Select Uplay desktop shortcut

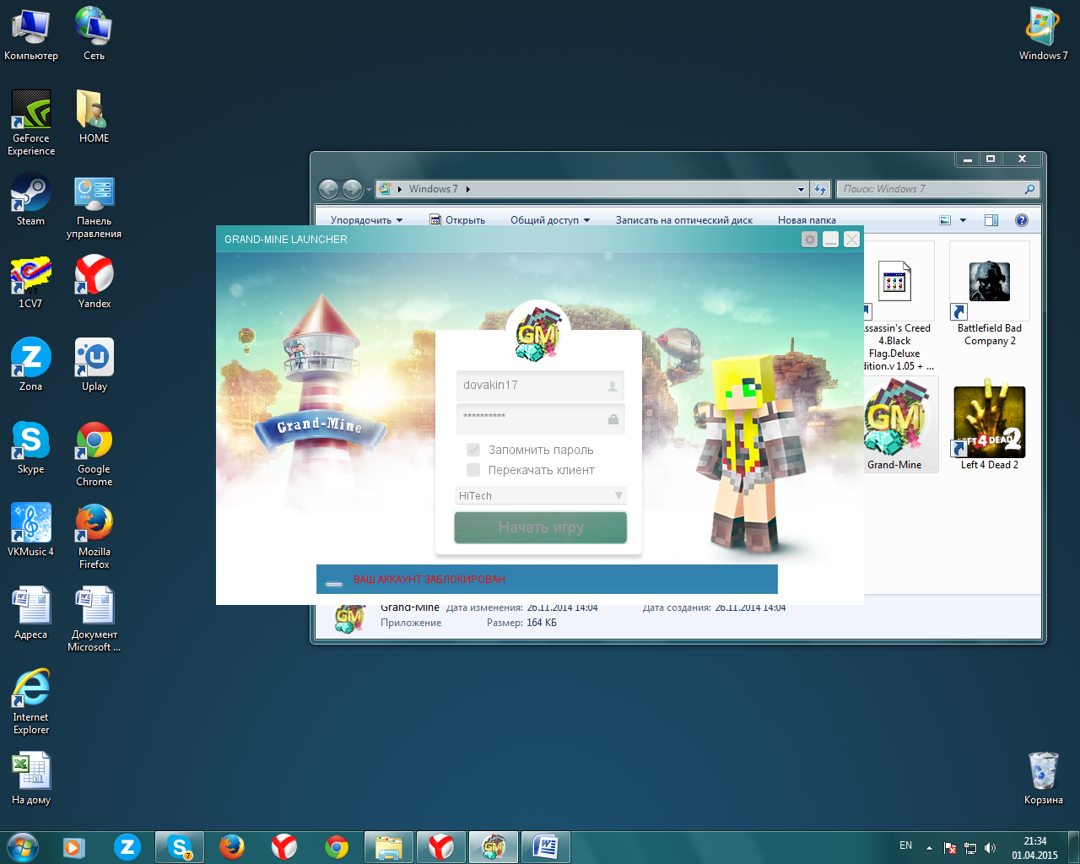click(x=94, y=364)
